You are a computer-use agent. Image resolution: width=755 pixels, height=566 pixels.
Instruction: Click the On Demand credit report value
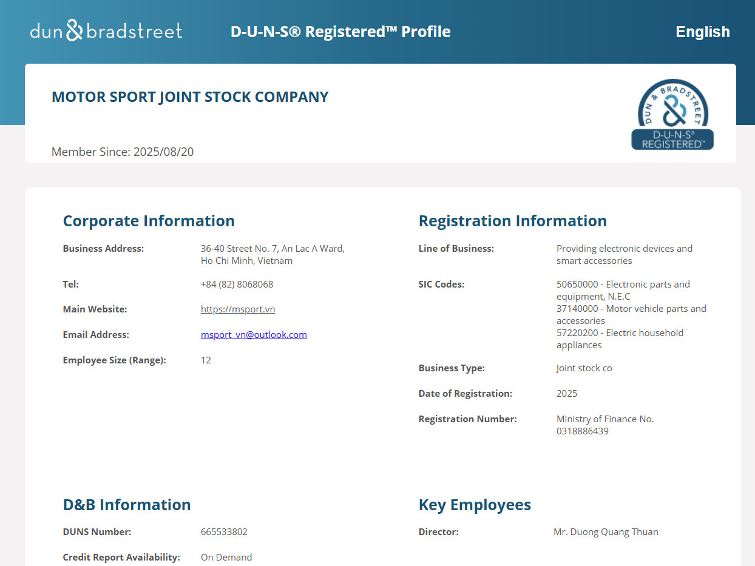[226, 558]
